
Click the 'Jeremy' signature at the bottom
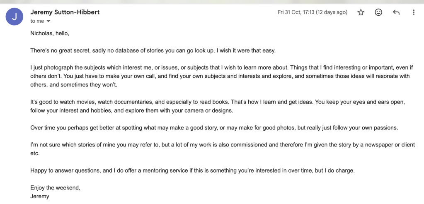[40, 196]
